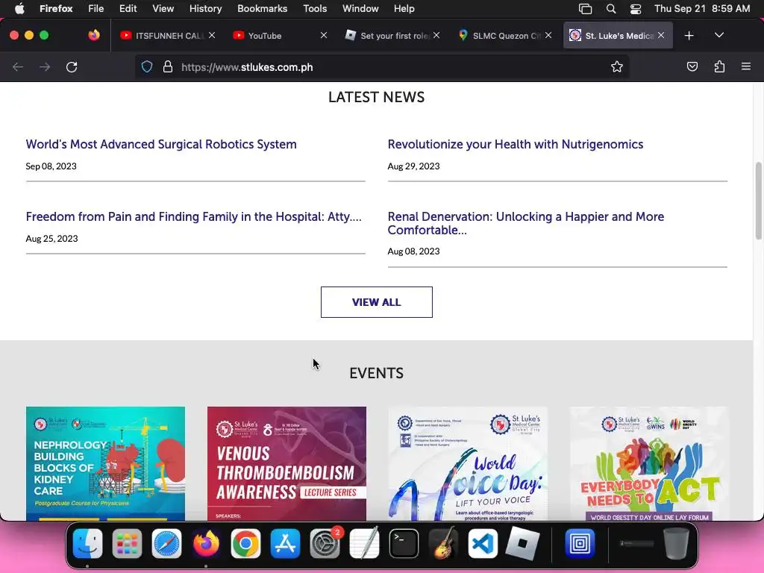Open the Venous Thromboembolism Awareness event thumbnail

click(x=286, y=463)
